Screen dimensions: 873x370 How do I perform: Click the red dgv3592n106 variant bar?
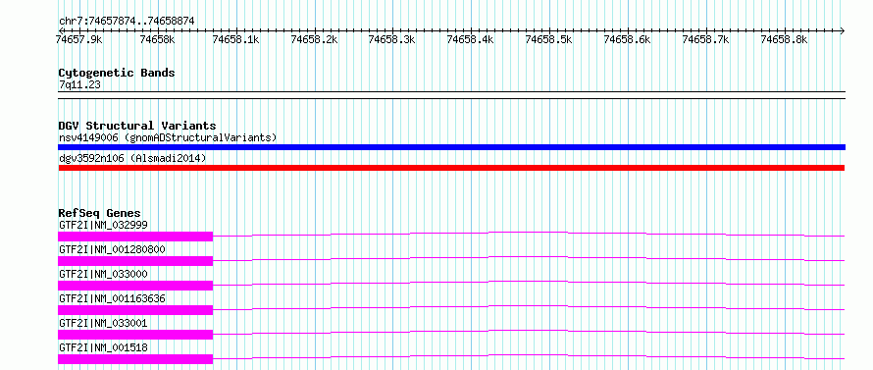[451, 168]
